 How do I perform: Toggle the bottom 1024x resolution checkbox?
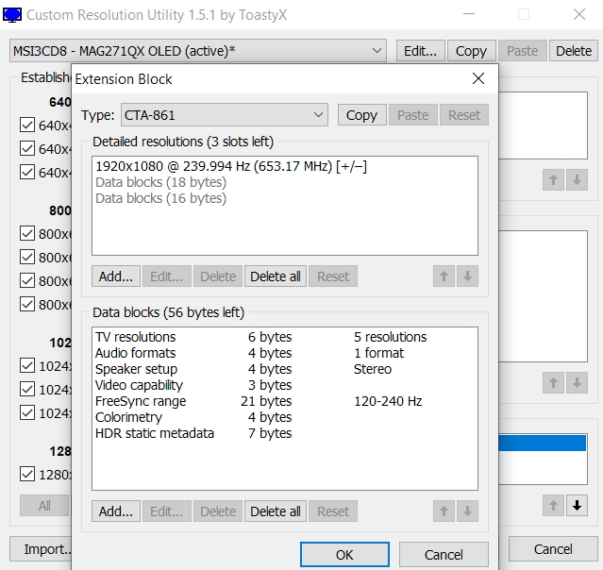coord(27,412)
